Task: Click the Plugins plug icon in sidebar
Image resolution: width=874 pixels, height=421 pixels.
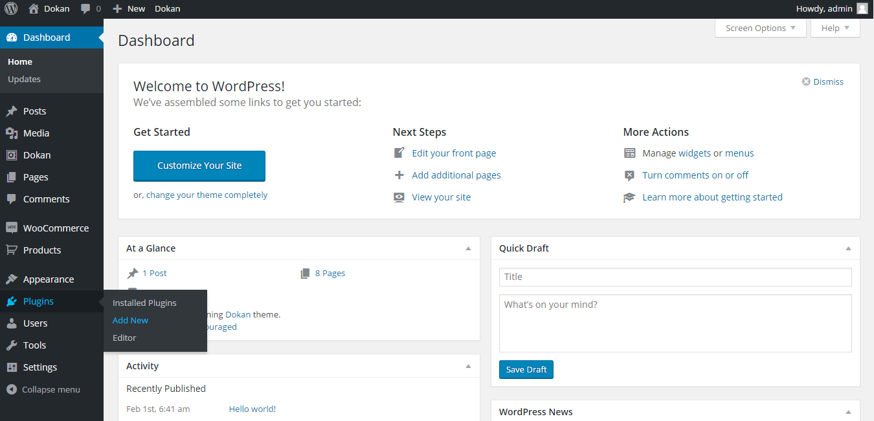Action: click(12, 301)
